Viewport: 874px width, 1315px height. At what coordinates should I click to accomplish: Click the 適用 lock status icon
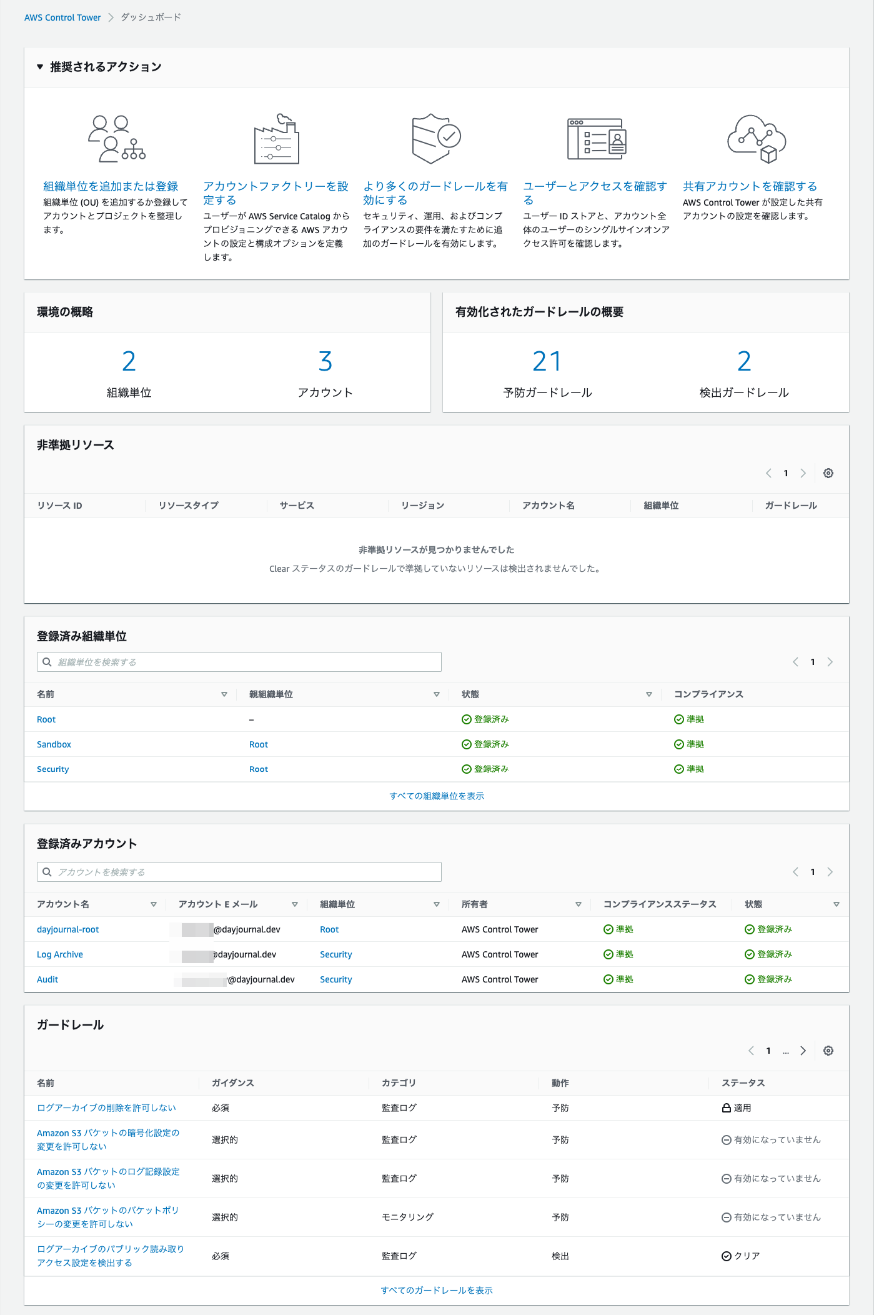[727, 1107]
